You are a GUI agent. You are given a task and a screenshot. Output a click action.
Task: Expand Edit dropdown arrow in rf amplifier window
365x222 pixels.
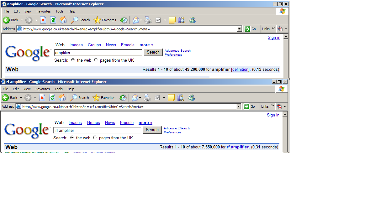coord(164,98)
